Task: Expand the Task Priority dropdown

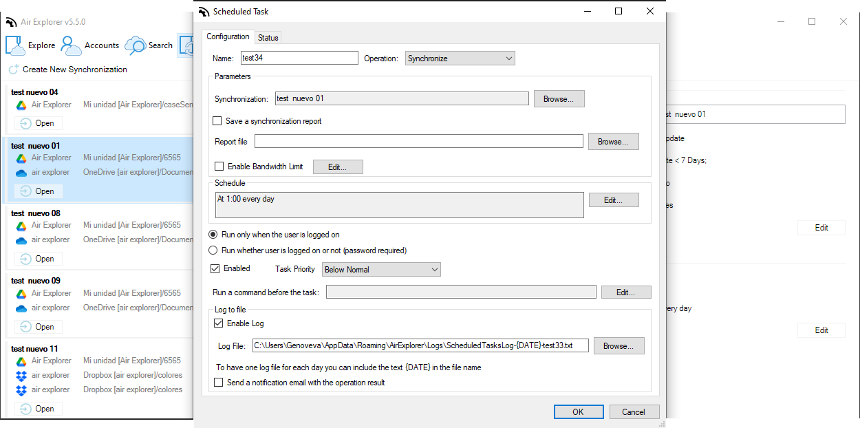Action: pos(381,270)
